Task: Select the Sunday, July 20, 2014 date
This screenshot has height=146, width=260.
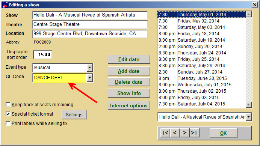Action: tap(201, 47)
